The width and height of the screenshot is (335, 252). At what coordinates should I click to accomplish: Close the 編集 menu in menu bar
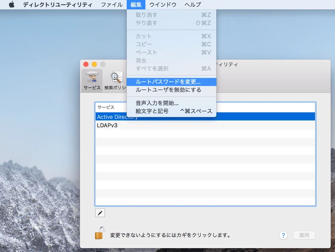(x=136, y=5)
